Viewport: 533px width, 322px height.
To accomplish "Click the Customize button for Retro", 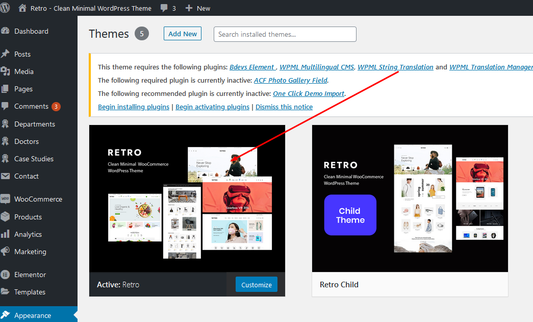I will 257,285.
